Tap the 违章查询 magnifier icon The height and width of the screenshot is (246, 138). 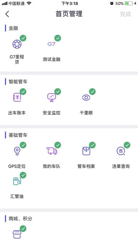point(121,151)
